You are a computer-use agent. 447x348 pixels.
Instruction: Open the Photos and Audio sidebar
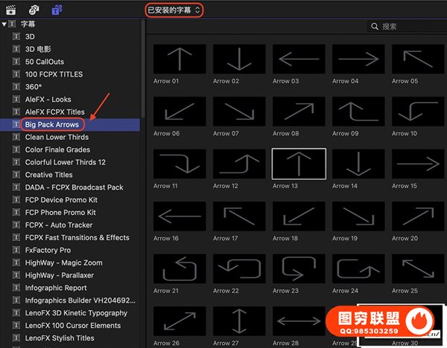[34, 10]
